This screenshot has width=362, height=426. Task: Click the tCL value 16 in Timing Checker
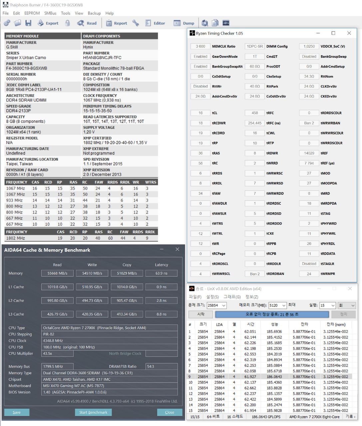(x=200, y=113)
